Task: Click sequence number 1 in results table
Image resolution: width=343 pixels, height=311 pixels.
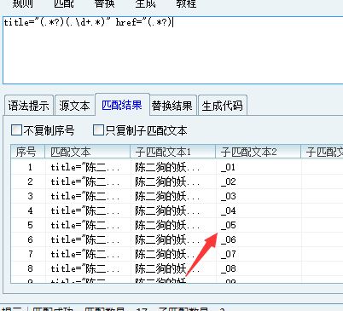Action: pos(30,167)
